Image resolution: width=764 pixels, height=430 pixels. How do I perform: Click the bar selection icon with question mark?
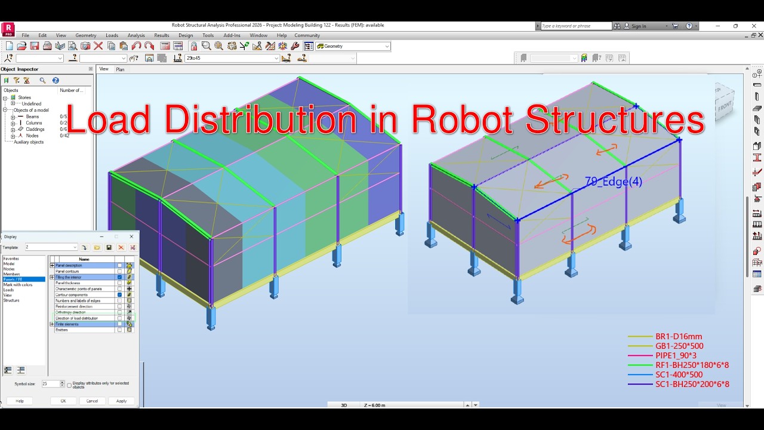coord(73,58)
